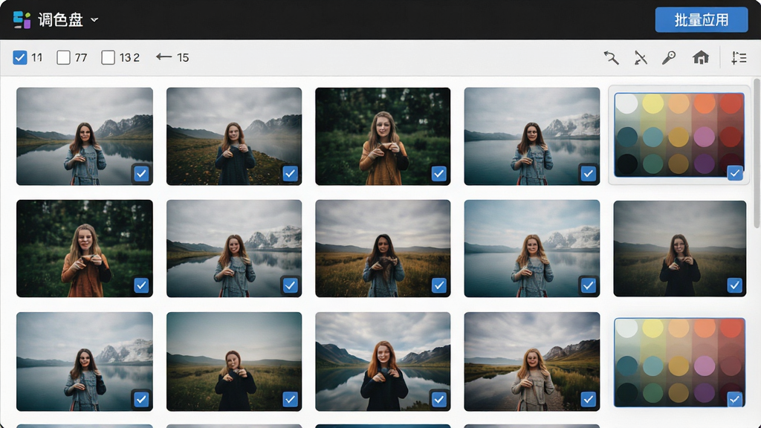
Task: Untick checkbox on dark-haired woman in golden field
Action: click(438, 285)
